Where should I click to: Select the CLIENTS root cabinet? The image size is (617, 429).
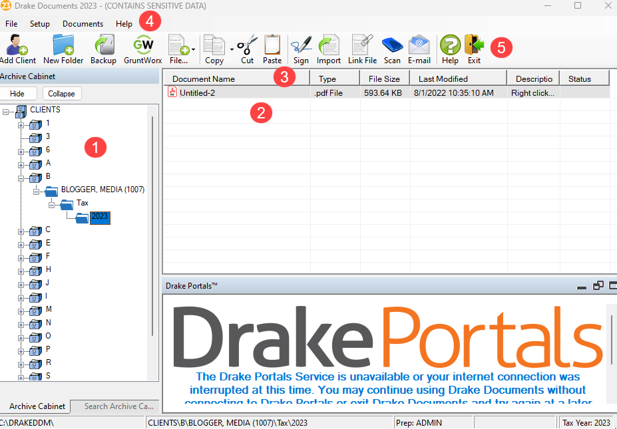[x=45, y=110]
